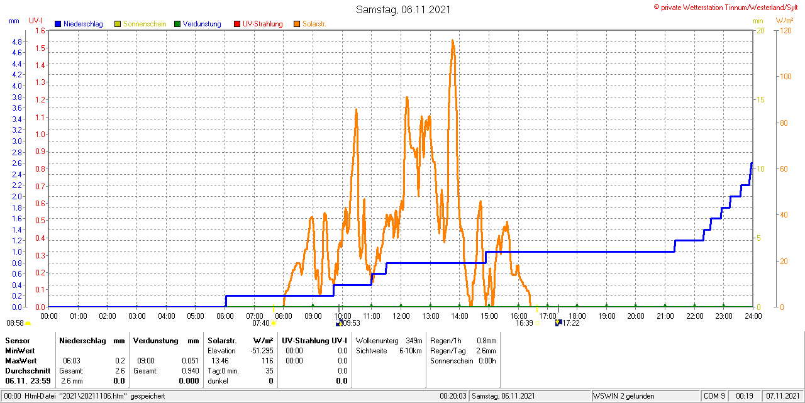Click the Solarstr. max time 13:46
This screenshot has width=805, height=403.
pos(220,361)
